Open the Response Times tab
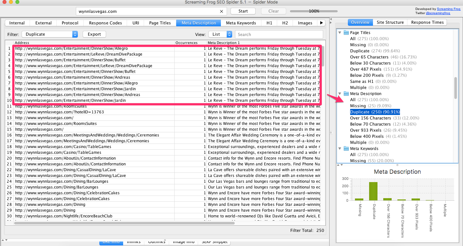This screenshot has height=246, width=463. [427, 22]
